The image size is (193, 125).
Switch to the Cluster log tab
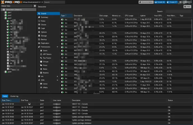click(x=15, y=96)
